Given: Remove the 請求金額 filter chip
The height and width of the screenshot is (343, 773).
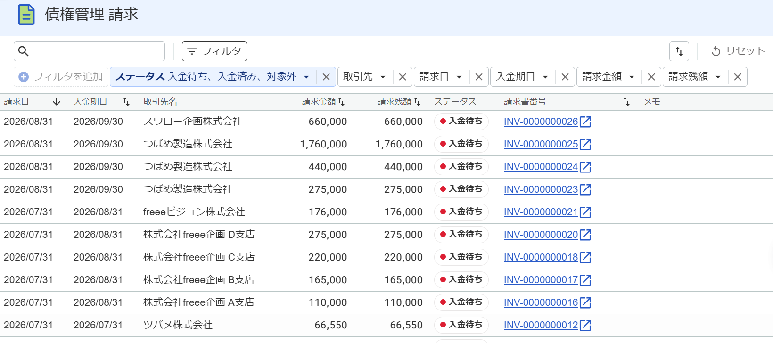Looking at the screenshot, I should [651, 77].
